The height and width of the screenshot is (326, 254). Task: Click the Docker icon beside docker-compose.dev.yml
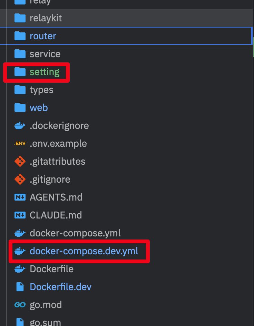pos(20,251)
